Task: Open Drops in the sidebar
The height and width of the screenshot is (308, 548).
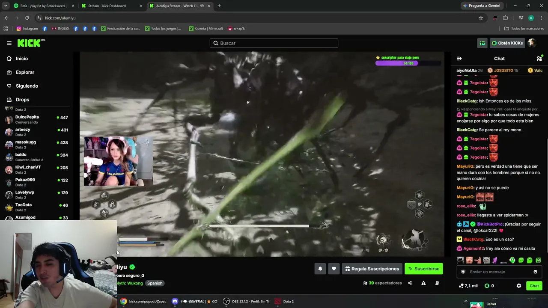Action: [22, 100]
